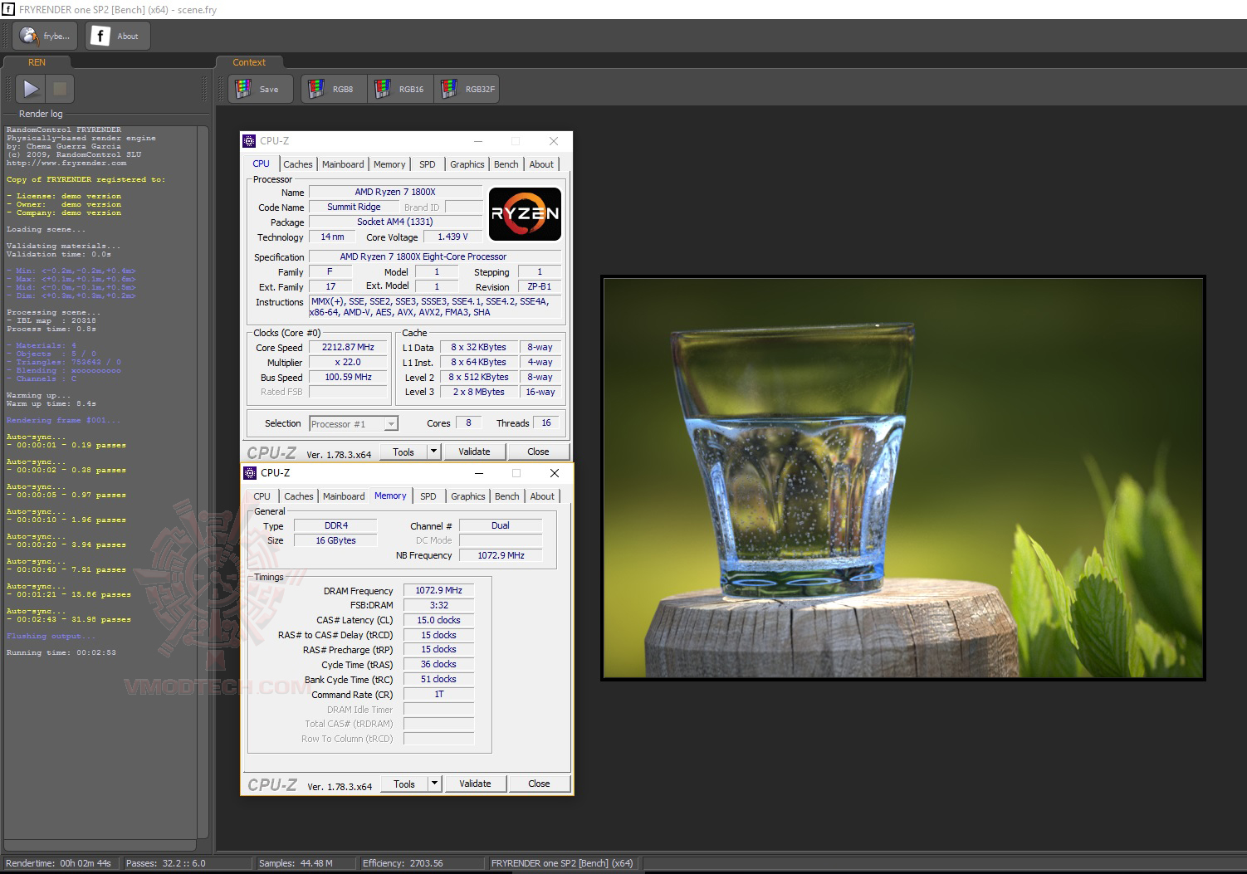Click Close button in lower CPU-Z window

coord(539,784)
